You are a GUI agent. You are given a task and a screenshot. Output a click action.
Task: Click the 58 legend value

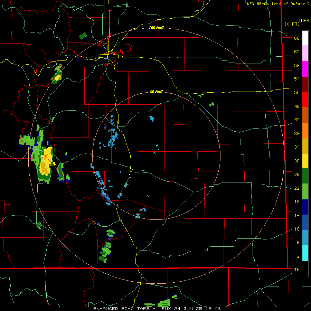tap(297, 65)
